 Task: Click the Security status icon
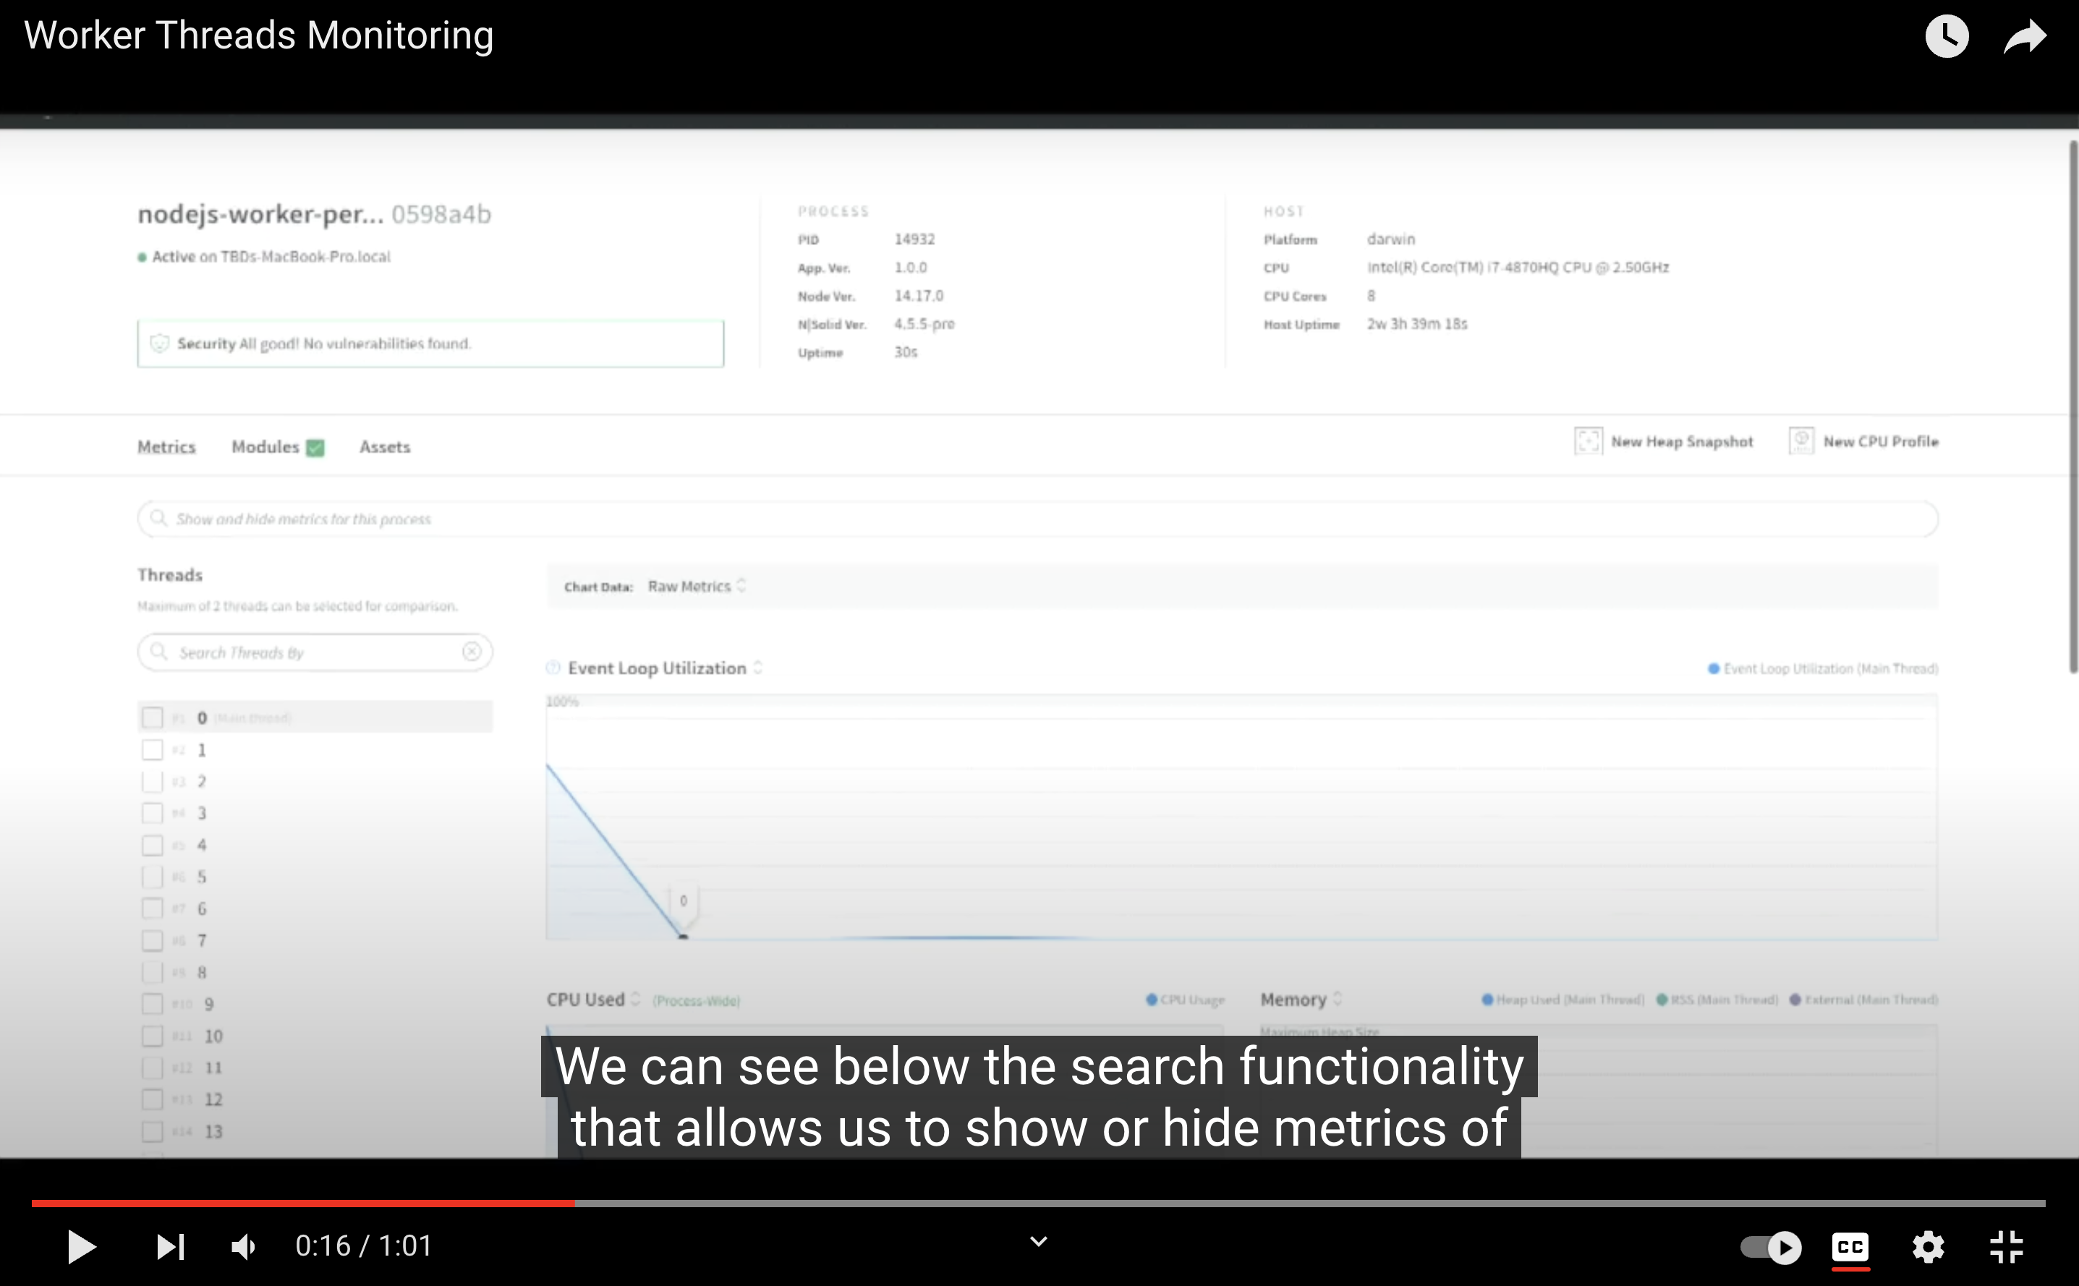click(x=161, y=343)
